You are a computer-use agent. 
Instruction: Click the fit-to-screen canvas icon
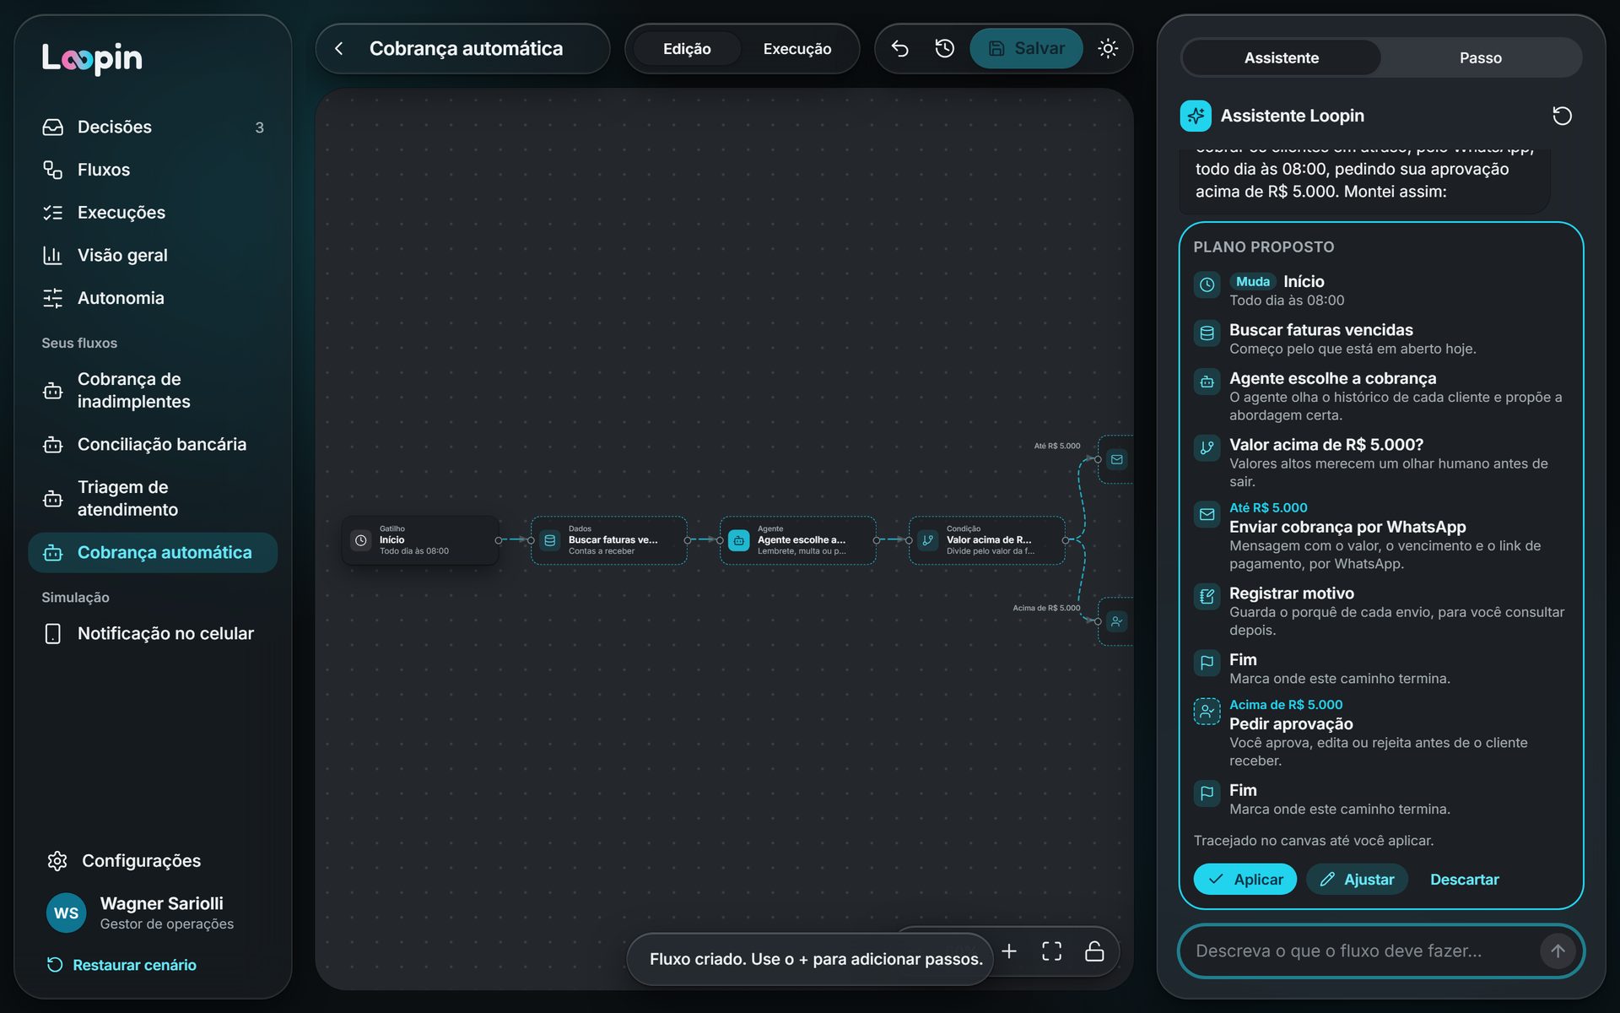(1051, 951)
